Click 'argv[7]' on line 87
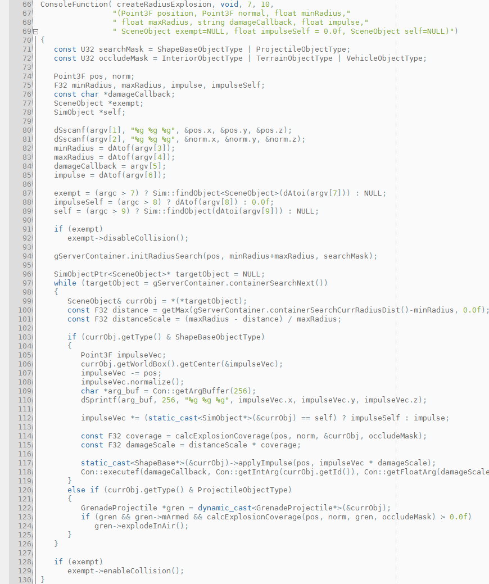This screenshot has height=584, width=489. 325,193
